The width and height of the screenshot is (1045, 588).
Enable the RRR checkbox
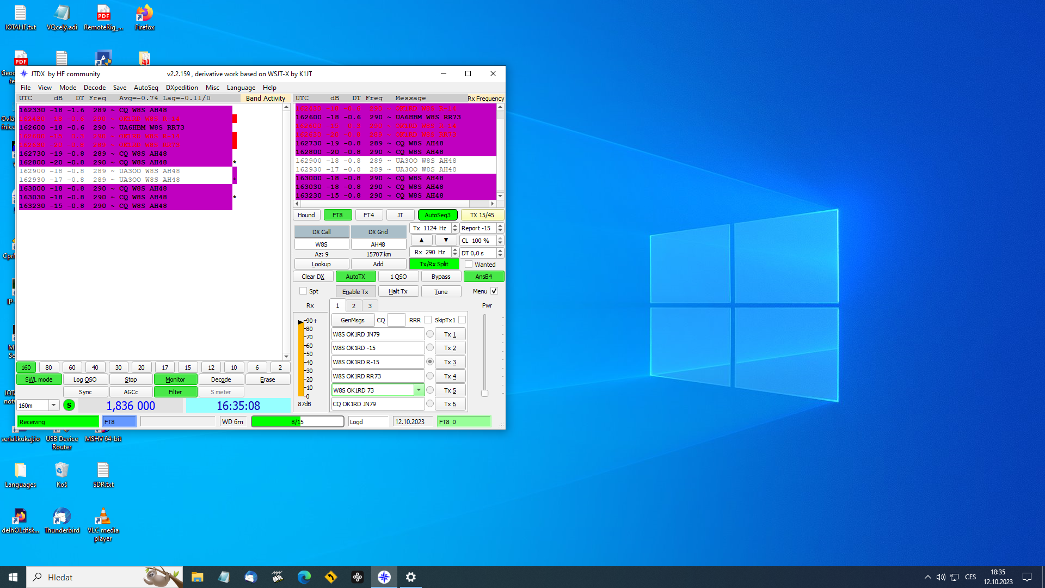point(428,320)
